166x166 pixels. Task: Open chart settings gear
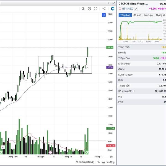[89, 9]
